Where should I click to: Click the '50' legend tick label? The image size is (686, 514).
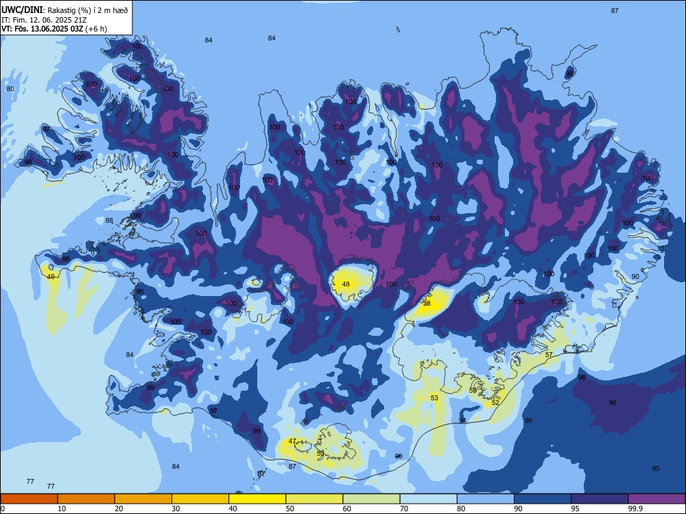coord(290,509)
